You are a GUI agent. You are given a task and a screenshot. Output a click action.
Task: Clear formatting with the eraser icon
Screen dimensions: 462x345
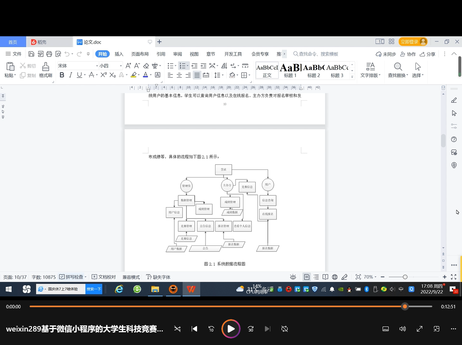point(146,66)
